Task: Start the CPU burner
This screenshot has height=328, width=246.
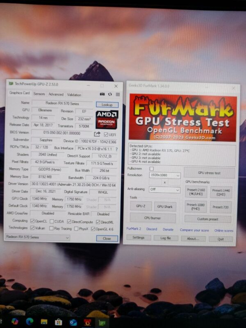Action: tap(153, 218)
